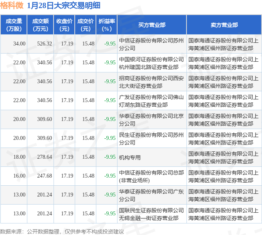The image size is (262, 235).
Task: Click buyer 民生证券股份有限公司苏州分公司
Action: 151,139
